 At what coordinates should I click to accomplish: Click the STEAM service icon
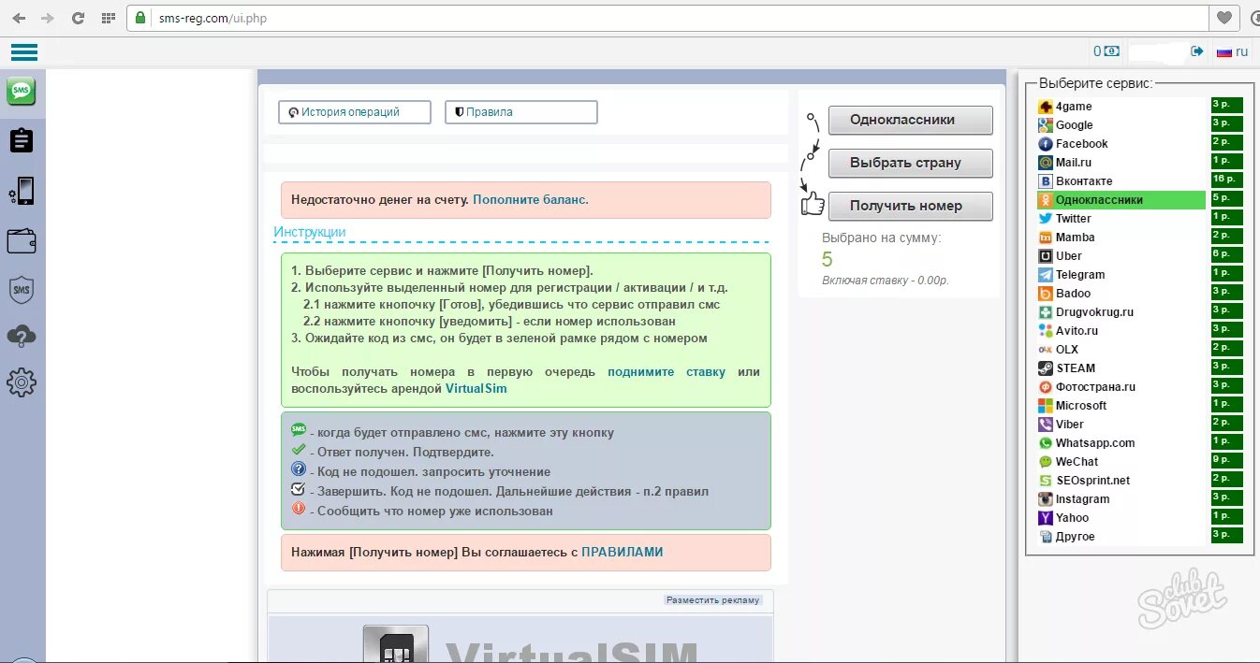click(x=1046, y=368)
